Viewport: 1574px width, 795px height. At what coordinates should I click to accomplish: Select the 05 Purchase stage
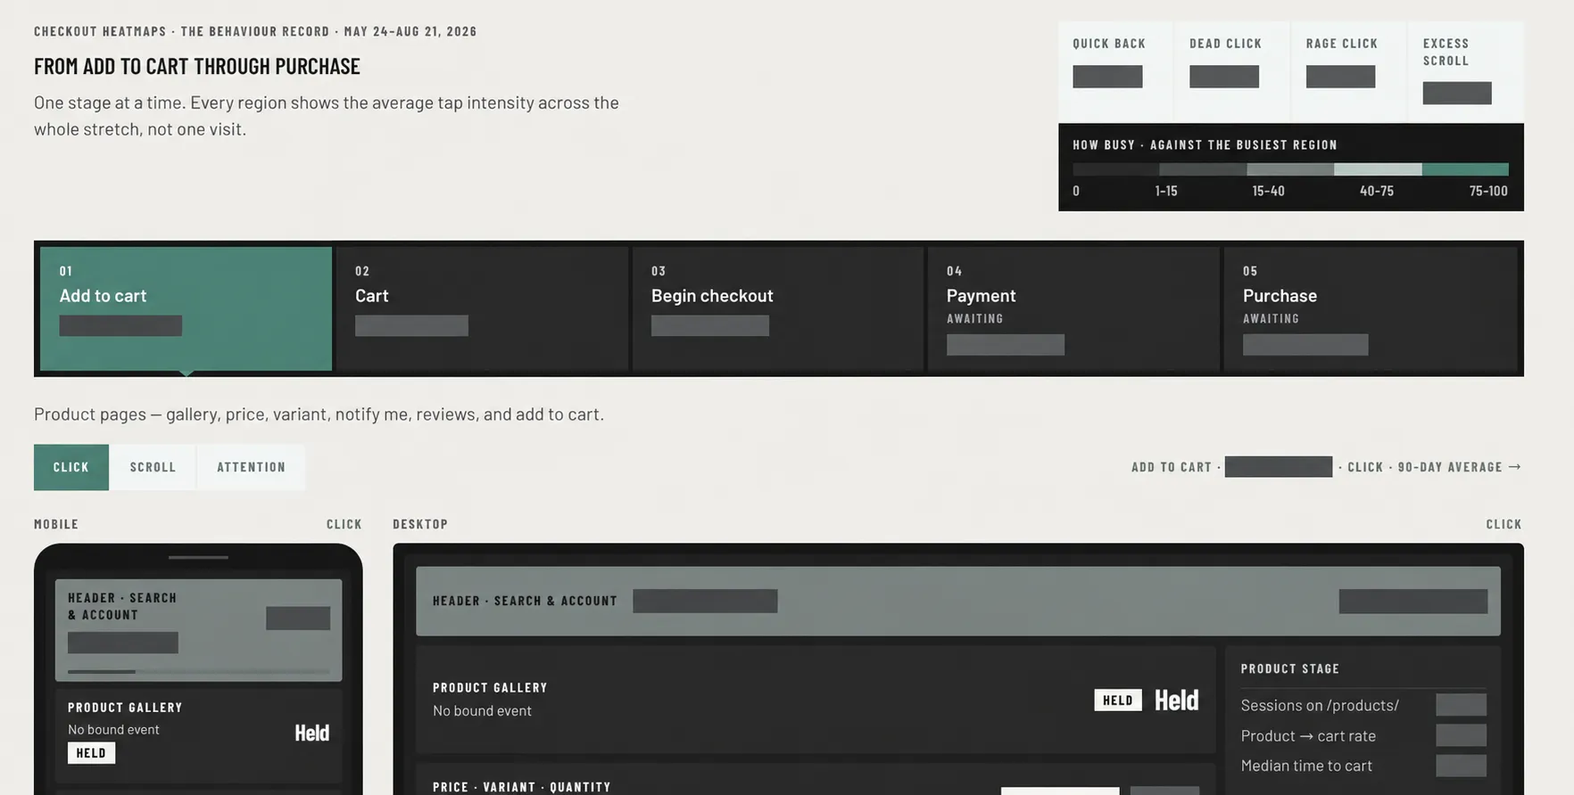1370,308
